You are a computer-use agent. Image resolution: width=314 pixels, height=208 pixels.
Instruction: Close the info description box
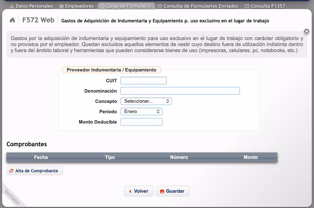tap(306, 31)
